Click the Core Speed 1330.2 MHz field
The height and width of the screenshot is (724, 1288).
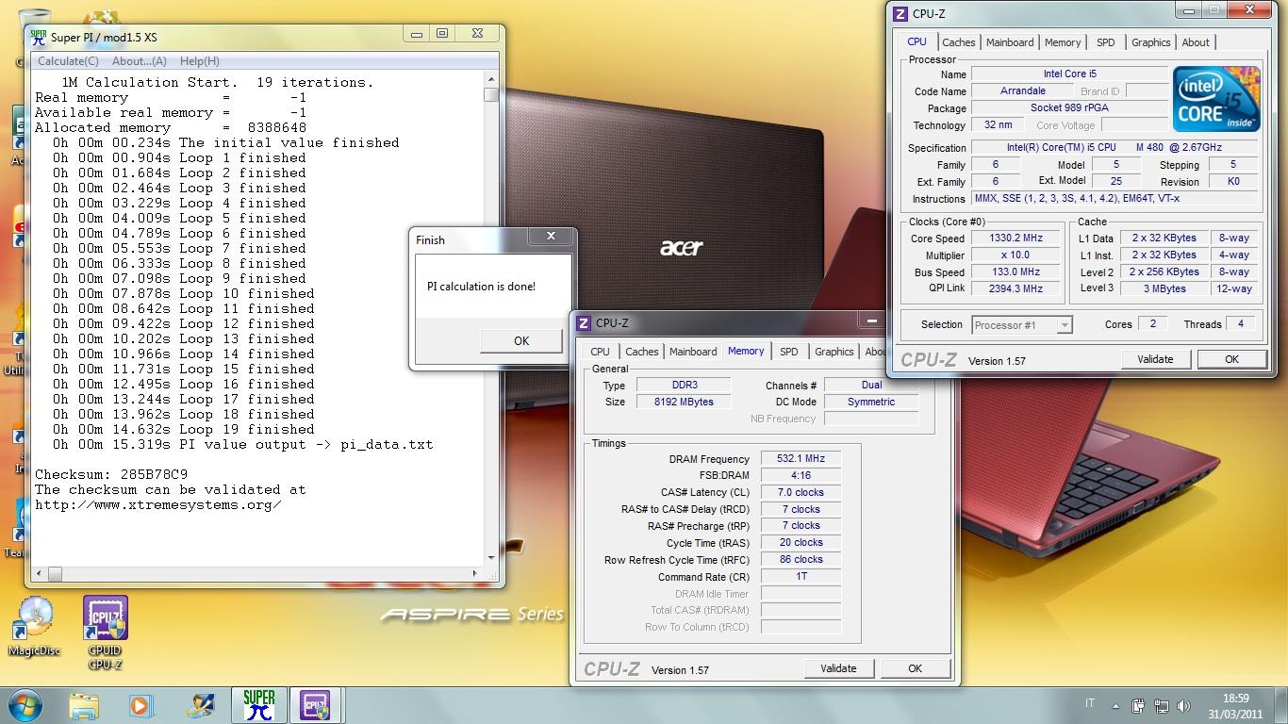[x=1016, y=239]
